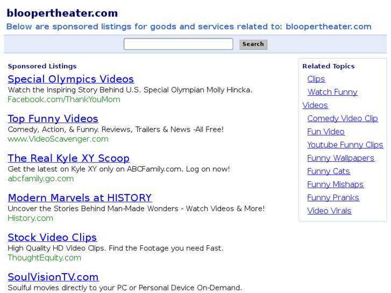The height and width of the screenshot is (293, 391).
Task: Click the History.com URL text
Action: click(x=31, y=218)
